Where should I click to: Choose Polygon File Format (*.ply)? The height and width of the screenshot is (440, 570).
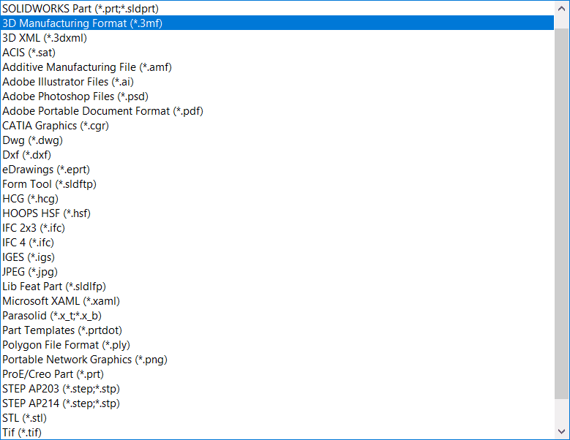coord(277,344)
